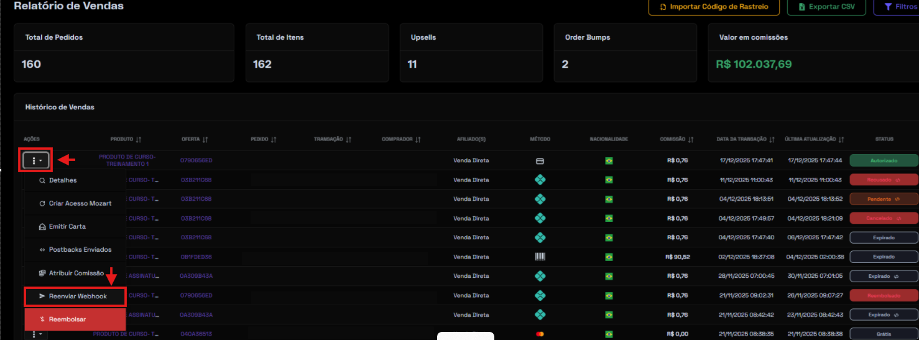Expand the actions dropdown in the last row
Image resolution: width=919 pixels, height=340 pixels.
37,334
